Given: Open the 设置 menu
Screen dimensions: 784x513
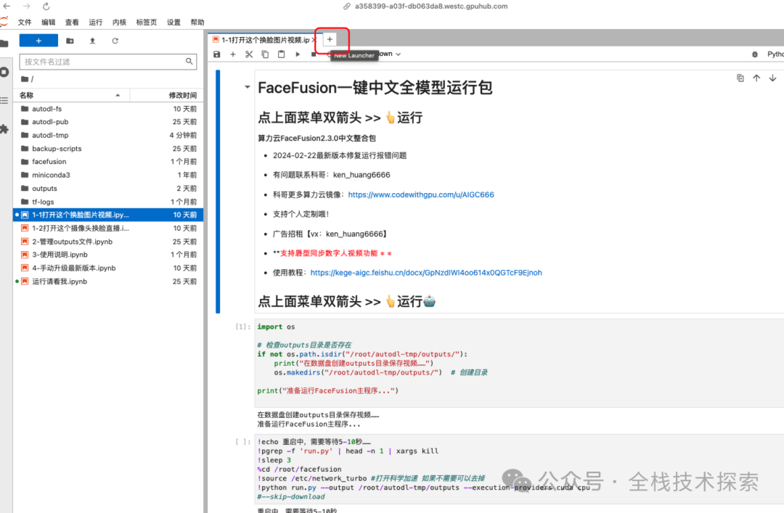Looking at the screenshot, I should click(173, 22).
